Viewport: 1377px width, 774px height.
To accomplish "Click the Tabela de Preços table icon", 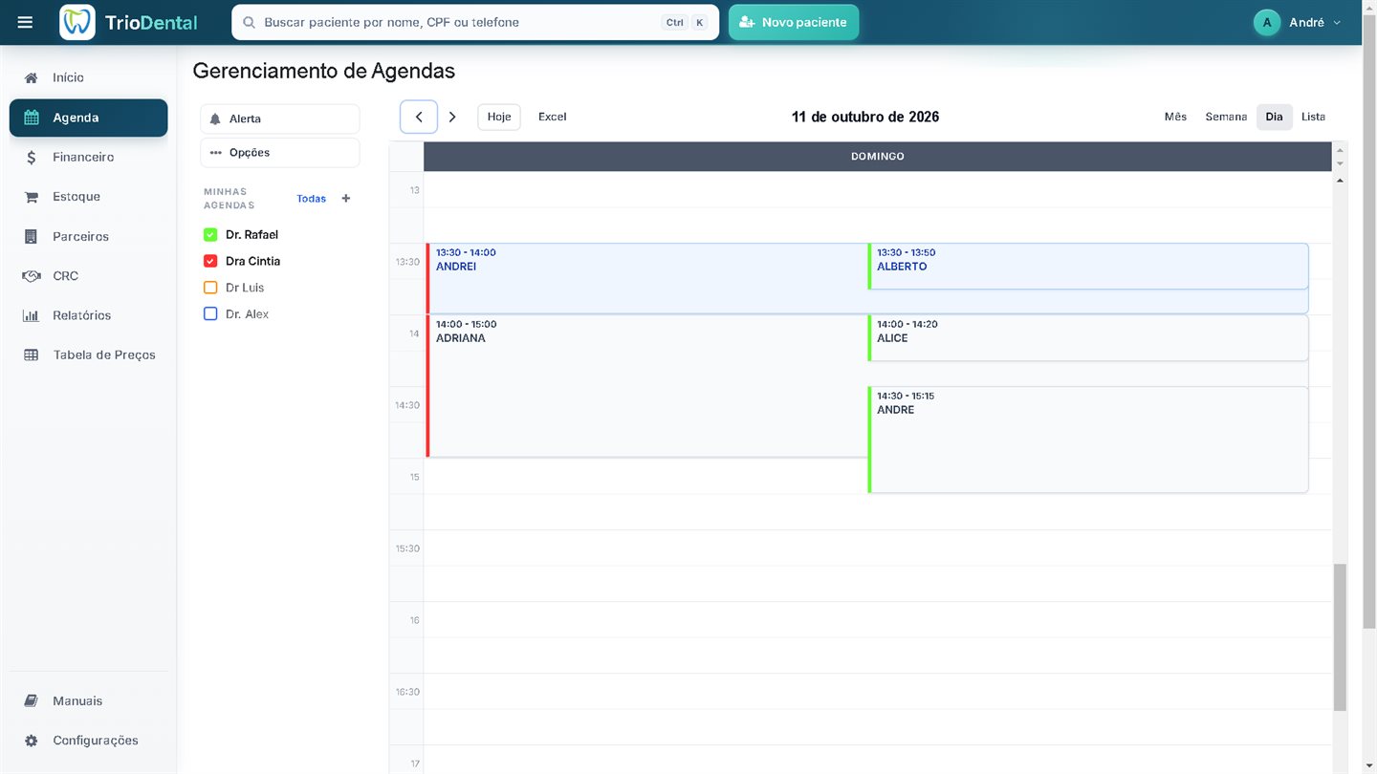I will [32, 355].
